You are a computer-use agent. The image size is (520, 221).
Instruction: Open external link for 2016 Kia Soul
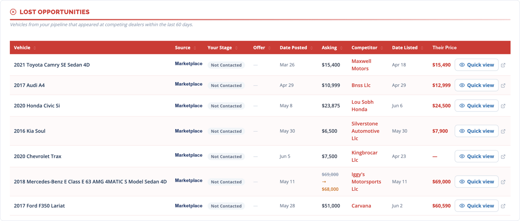pyautogui.click(x=503, y=131)
